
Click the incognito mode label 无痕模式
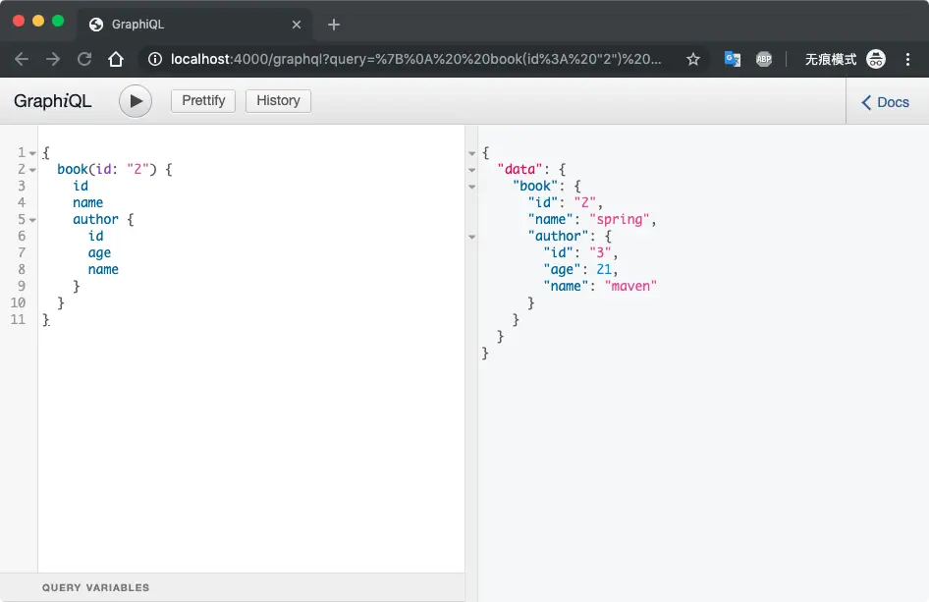[x=831, y=59]
